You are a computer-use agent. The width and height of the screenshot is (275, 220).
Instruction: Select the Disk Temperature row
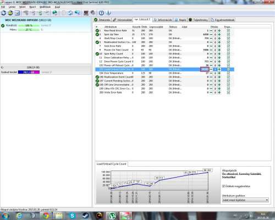(164, 73)
